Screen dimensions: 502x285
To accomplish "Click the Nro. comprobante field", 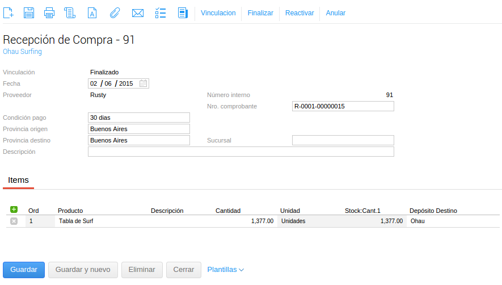I will [x=343, y=106].
